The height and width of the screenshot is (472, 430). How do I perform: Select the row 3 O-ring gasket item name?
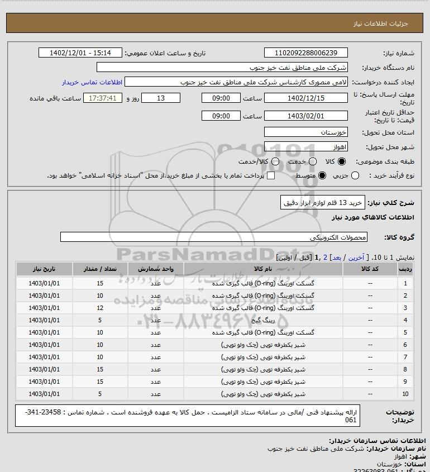point(263,308)
